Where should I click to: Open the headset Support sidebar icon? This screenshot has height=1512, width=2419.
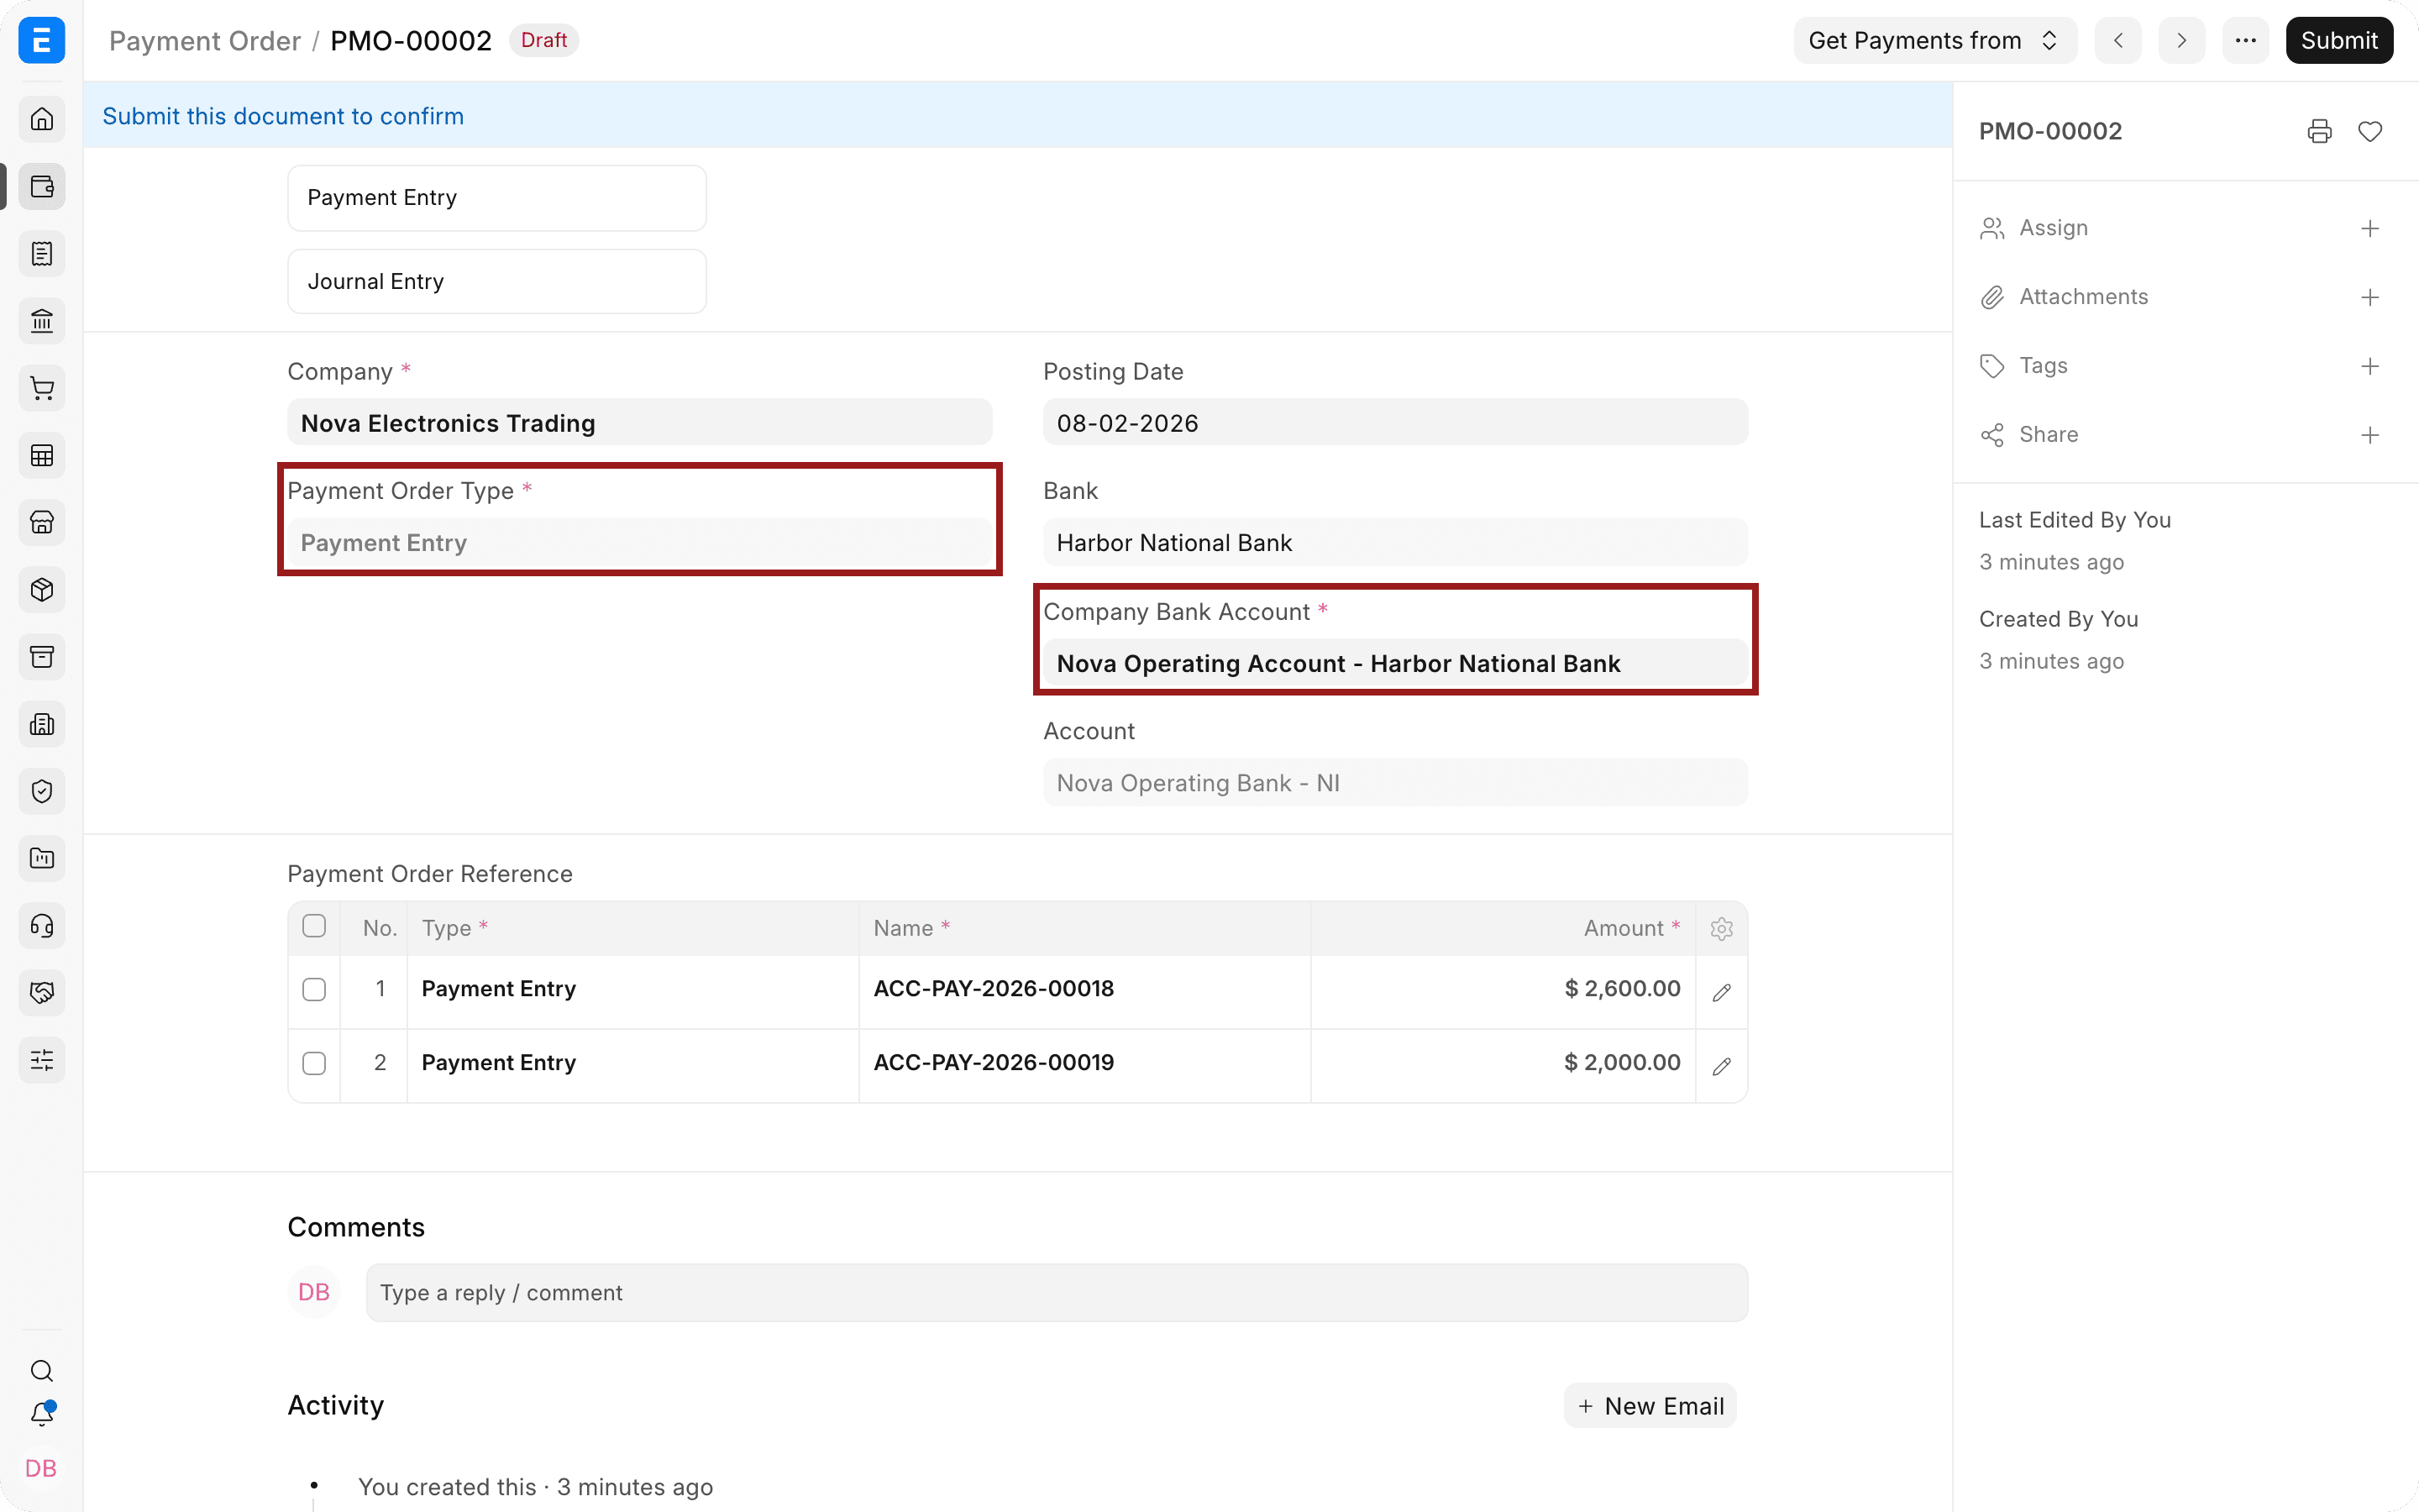(42, 926)
